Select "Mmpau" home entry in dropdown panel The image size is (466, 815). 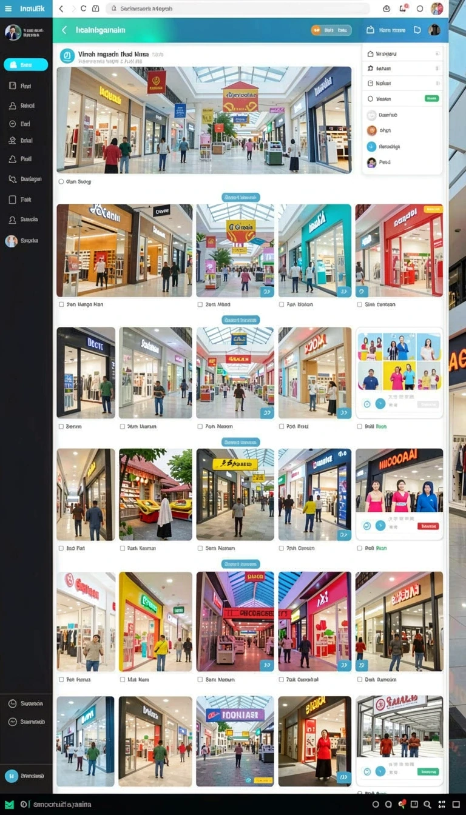point(403,53)
